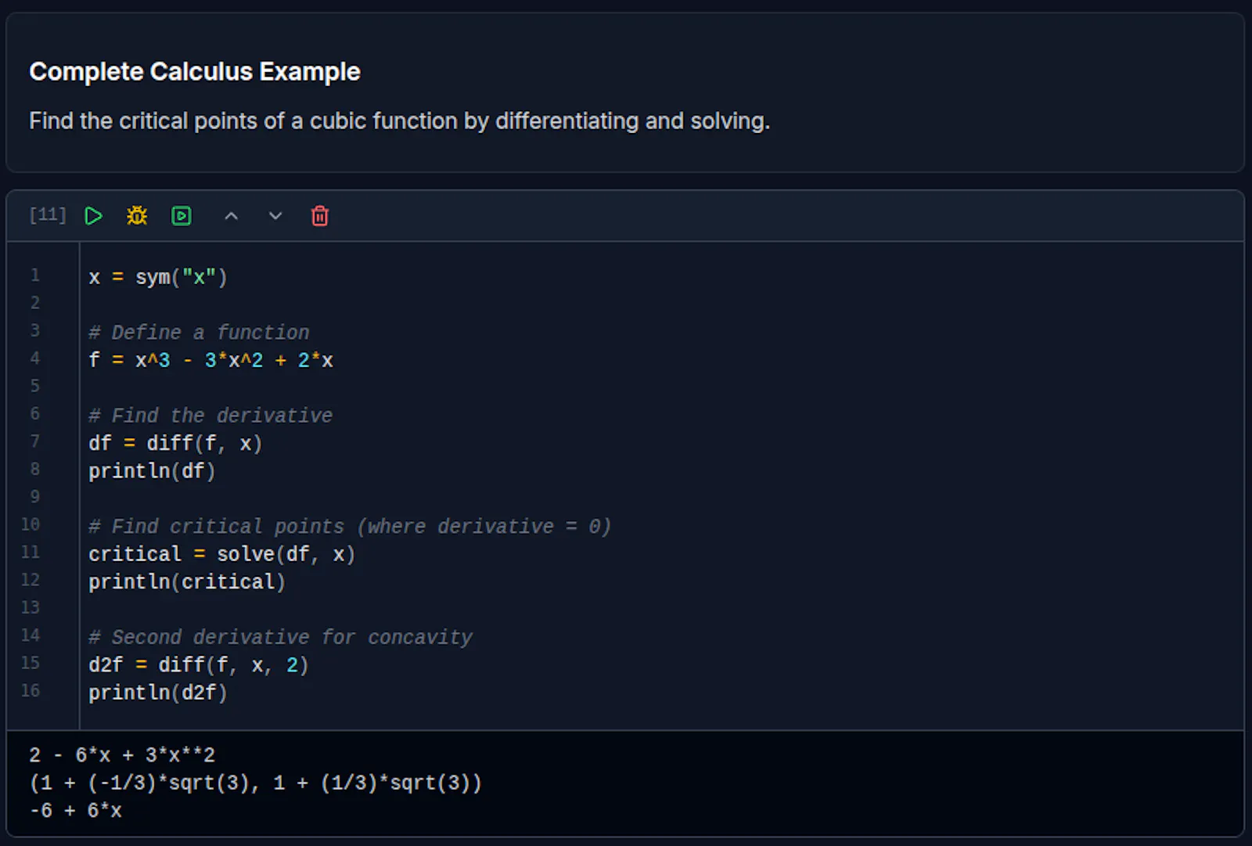Viewport: 1252px width, 846px height.
Task: Click the 'Find the critical points' description
Action: click(400, 121)
